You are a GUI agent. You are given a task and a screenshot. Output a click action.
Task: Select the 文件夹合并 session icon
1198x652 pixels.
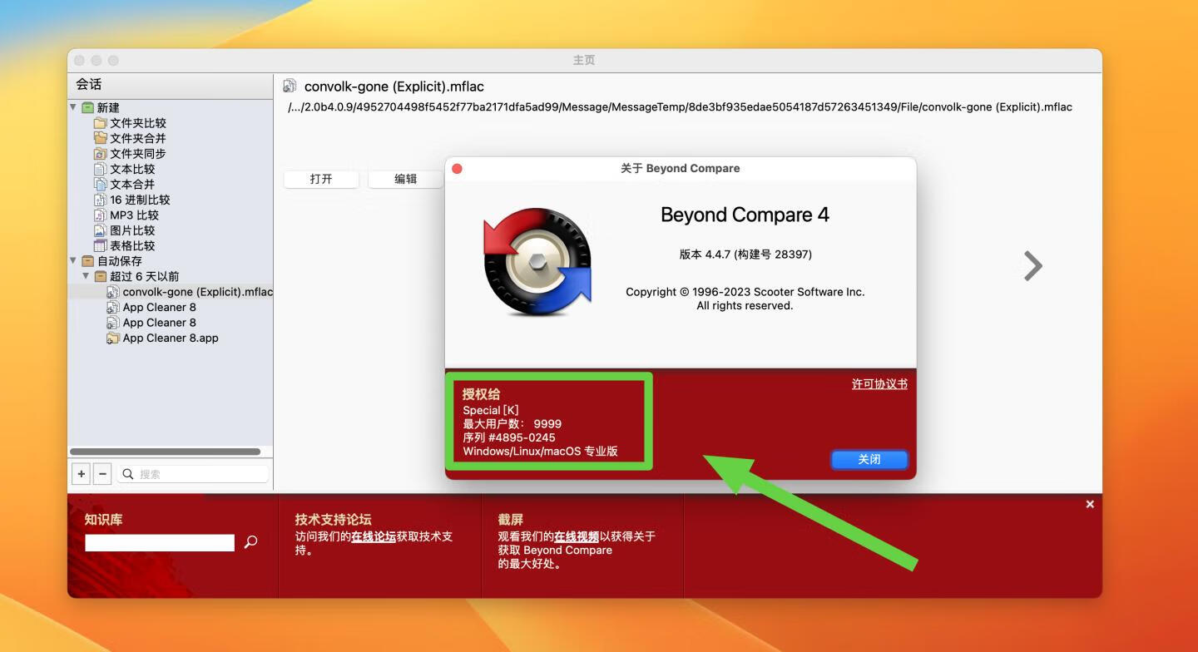100,138
